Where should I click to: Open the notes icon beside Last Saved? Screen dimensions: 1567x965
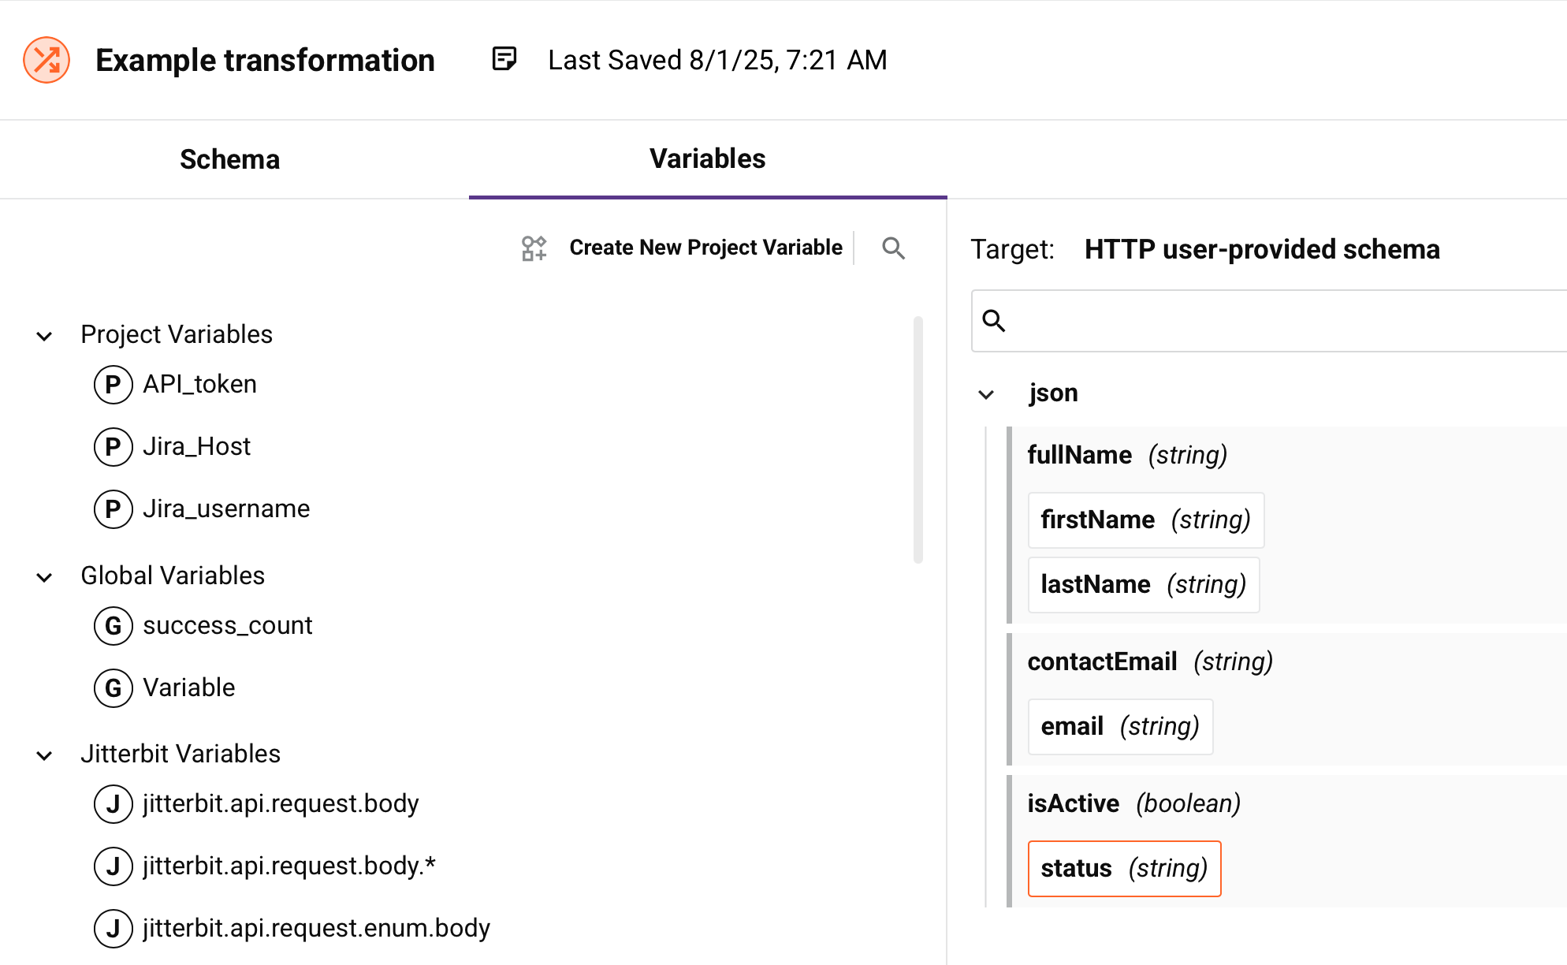coord(504,59)
